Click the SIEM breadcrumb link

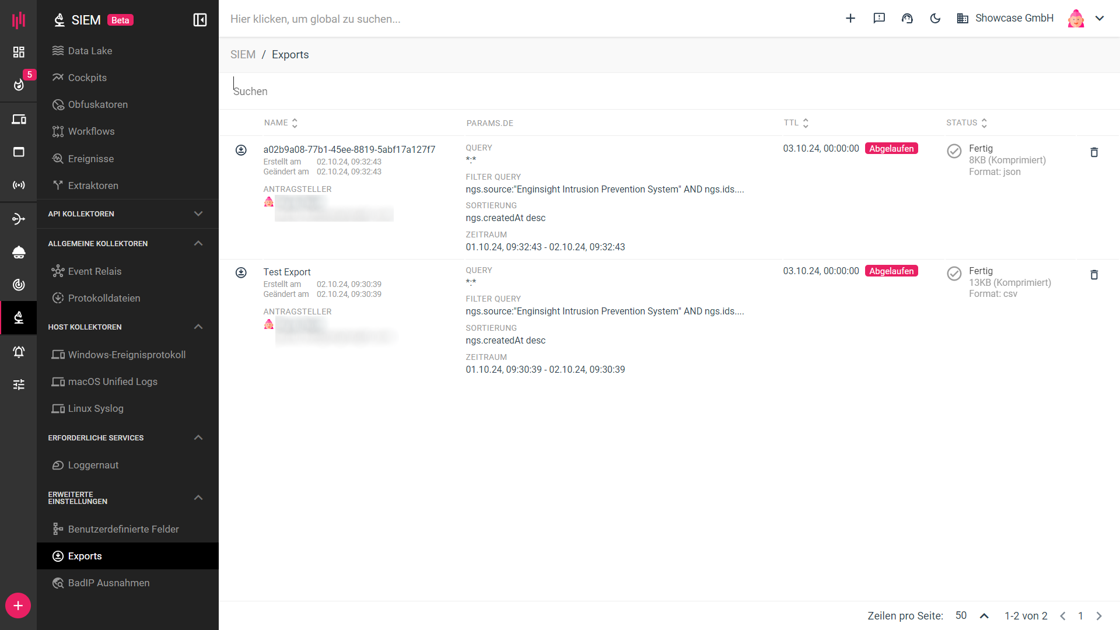(243, 55)
